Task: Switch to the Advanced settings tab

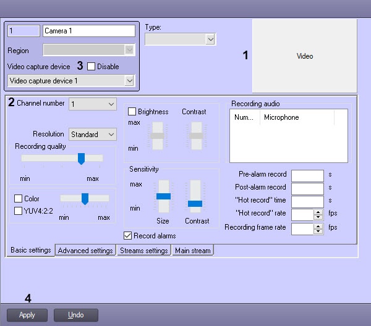Action: [85, 251]
